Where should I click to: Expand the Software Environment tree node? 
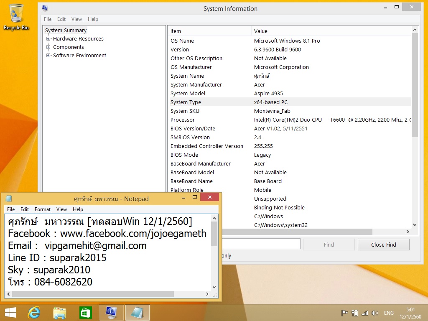click(48, 56)
